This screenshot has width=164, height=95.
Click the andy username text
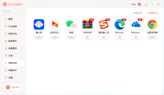click(x=134, y=4)
